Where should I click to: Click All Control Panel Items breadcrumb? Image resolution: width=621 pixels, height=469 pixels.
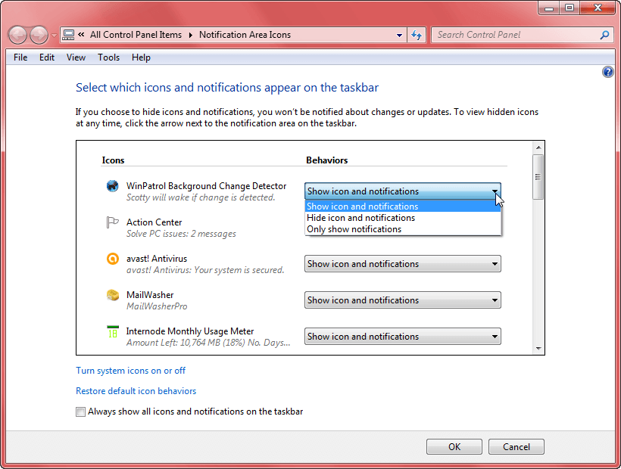point(136,35)
